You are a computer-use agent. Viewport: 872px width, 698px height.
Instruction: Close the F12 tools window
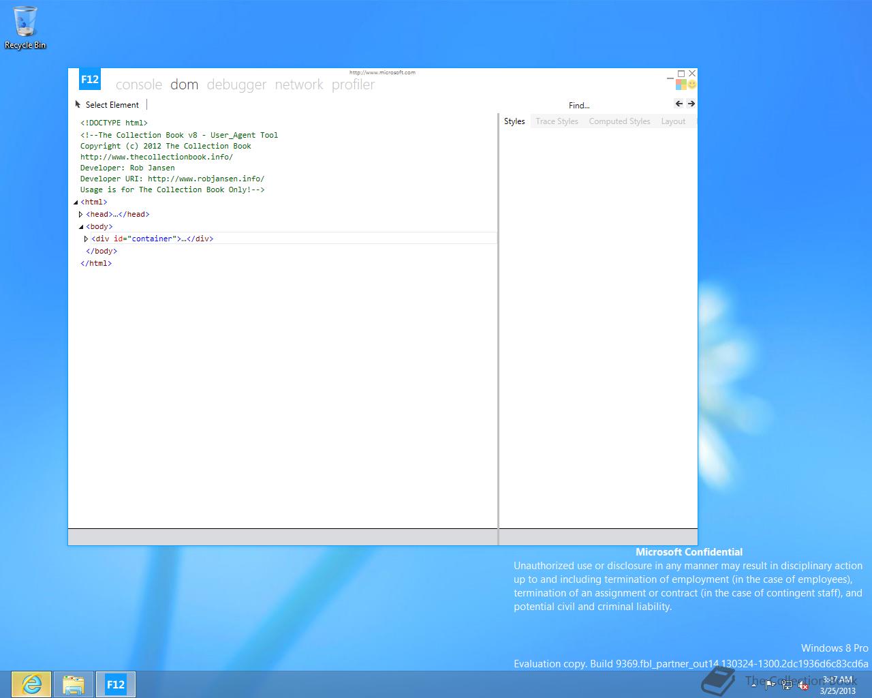(x=692, y=73)
